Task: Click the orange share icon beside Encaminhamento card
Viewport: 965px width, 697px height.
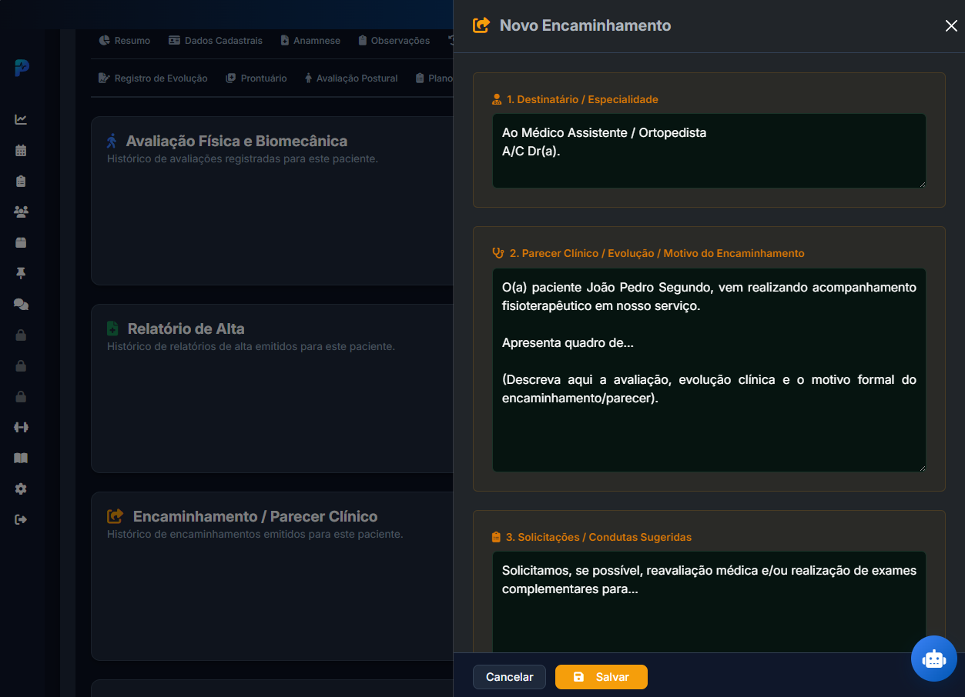Action: (115, 516)
